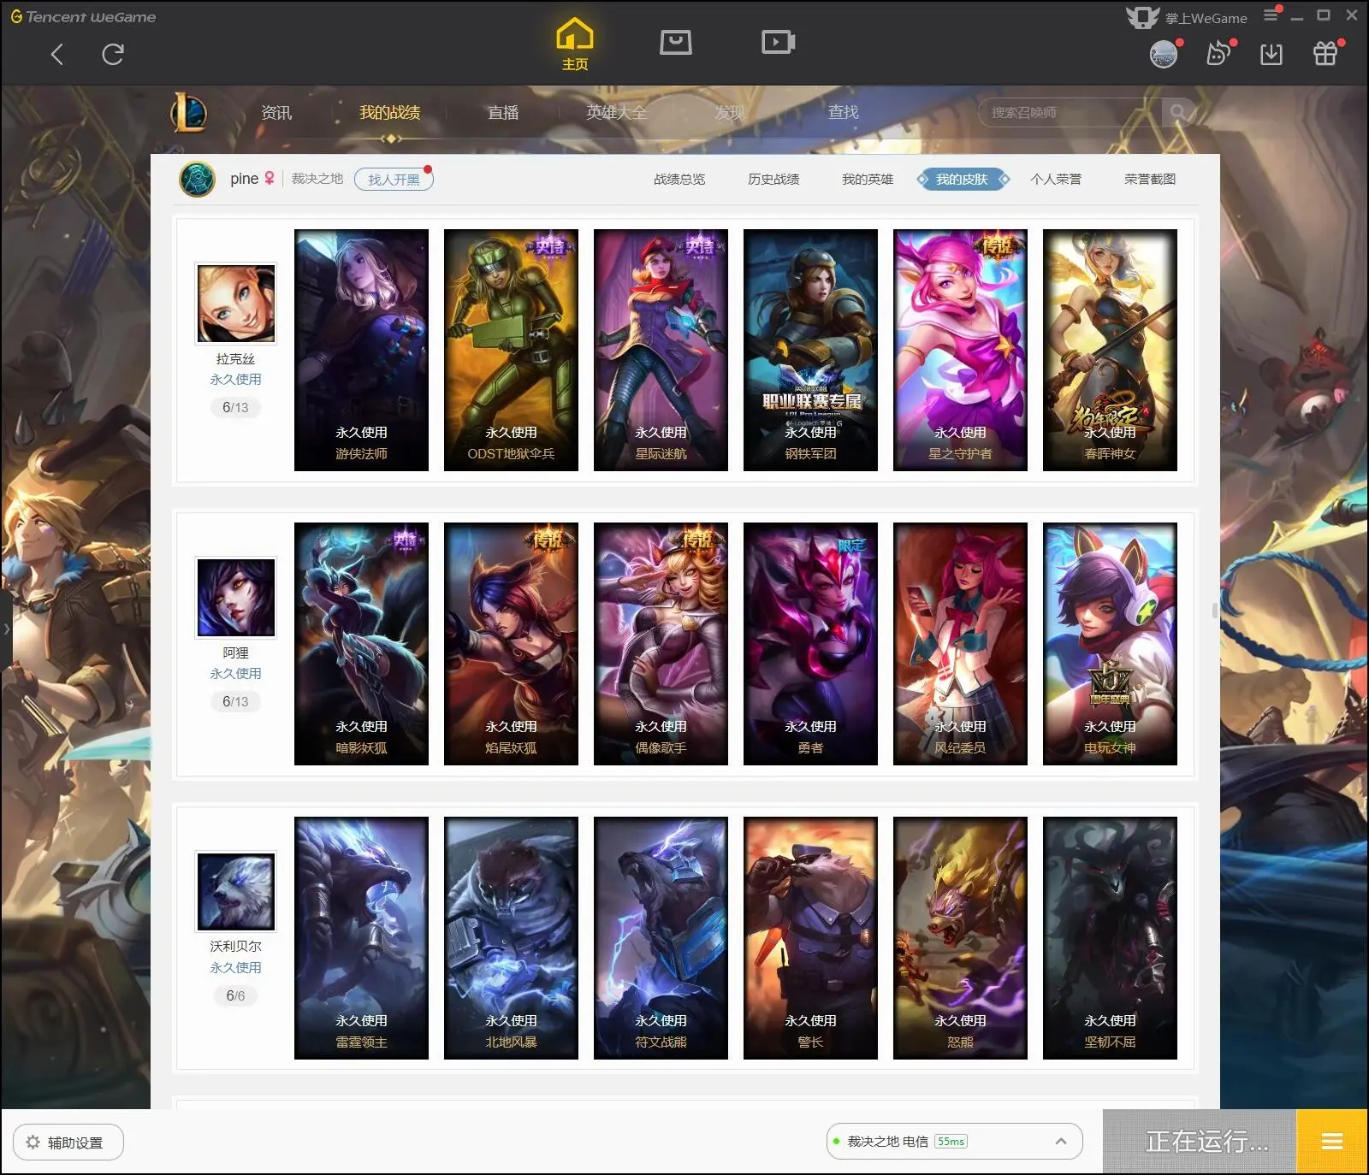Viewport: 1369px width, 1175px height.
Task: Switch to 我的英雄 sub-tab
Action: pos(868,179)
